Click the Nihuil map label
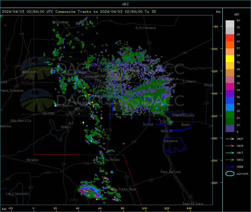 point(66,127)
